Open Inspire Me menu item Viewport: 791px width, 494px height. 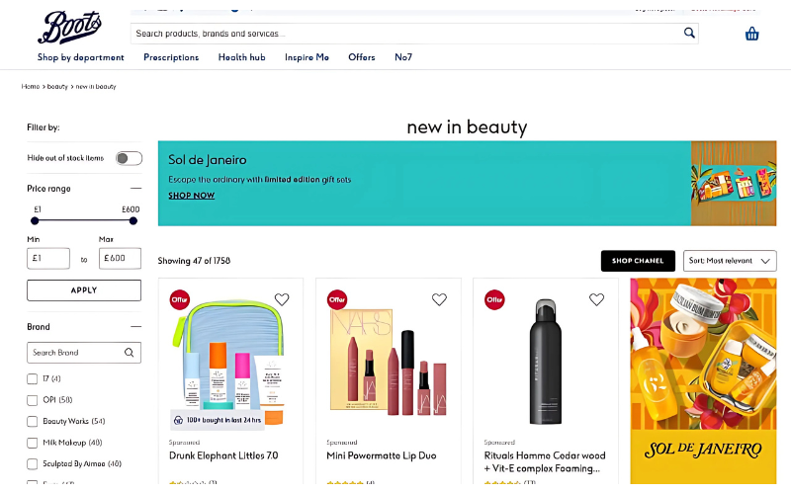coord(307,57)
